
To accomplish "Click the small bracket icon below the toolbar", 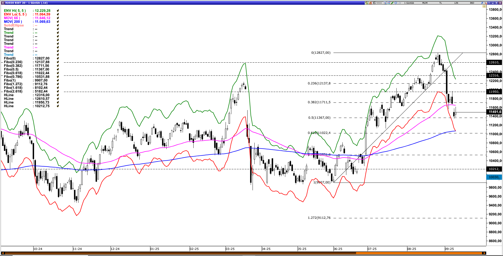I will point(484,6).
